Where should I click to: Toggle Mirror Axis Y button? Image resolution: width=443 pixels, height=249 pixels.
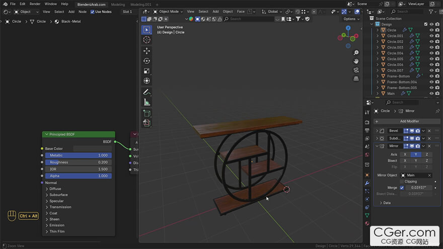click(x=416, y=154)
